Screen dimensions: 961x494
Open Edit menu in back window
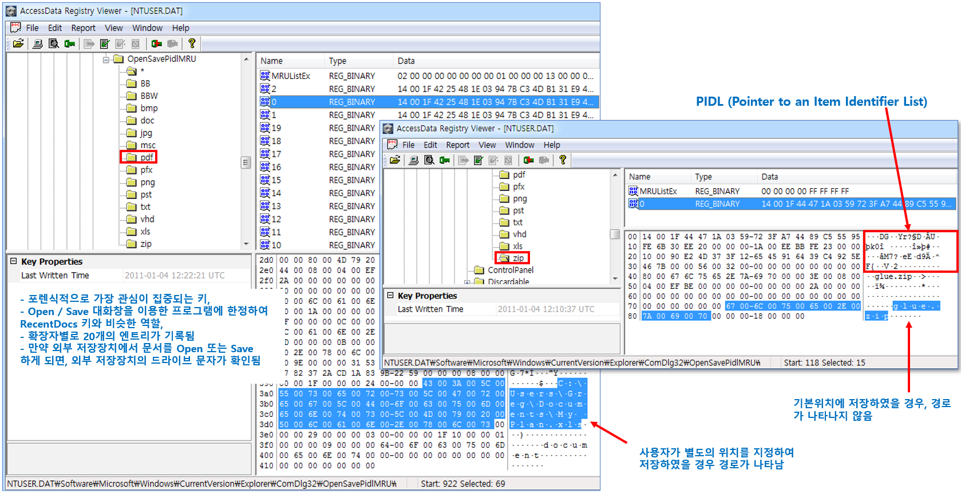55,28
